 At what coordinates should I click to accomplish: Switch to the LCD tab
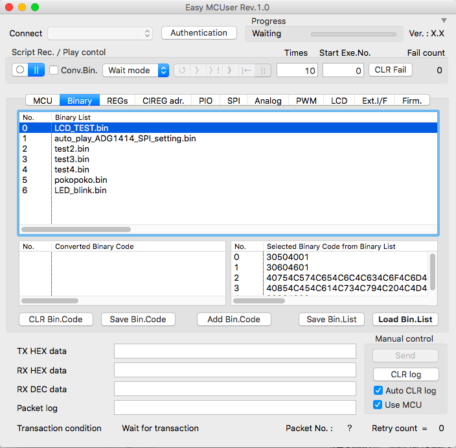(x=339, y=100)
